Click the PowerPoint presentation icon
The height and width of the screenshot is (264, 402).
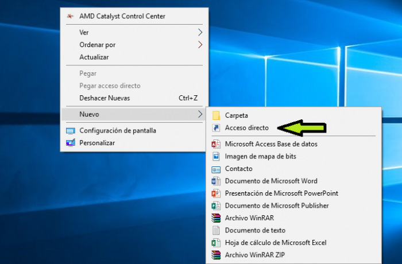(216, 193)
